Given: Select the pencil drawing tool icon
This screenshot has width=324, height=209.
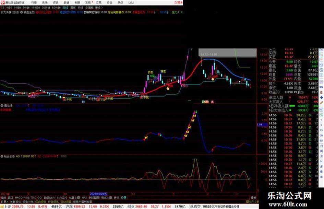Looking at the screenshot, I should coord(321,103).
